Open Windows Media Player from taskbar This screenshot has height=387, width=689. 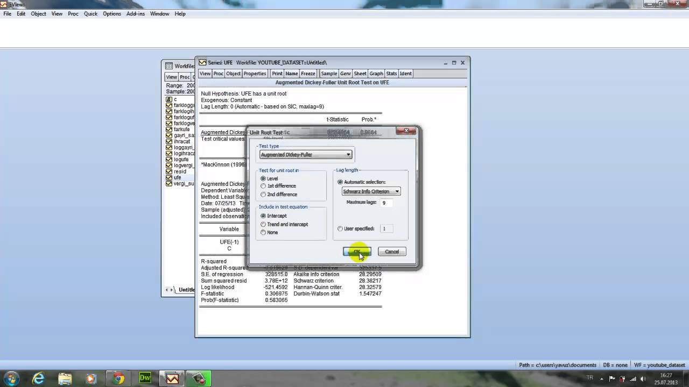tap(92, 378)
